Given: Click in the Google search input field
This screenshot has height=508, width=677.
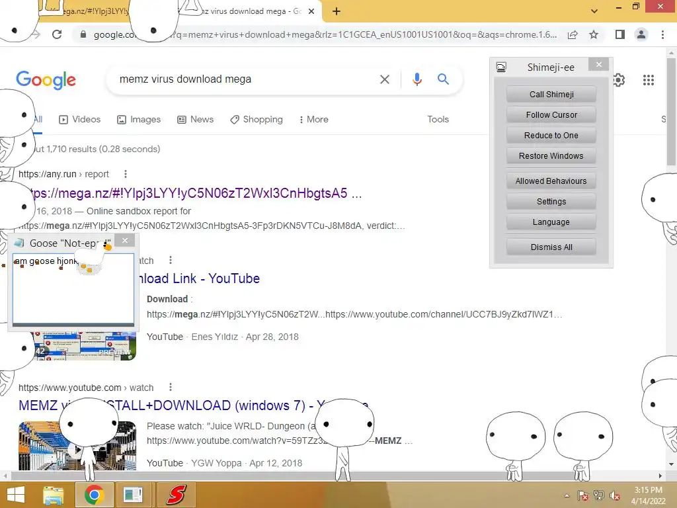Looking at the screenshot, I should (242, 79).
